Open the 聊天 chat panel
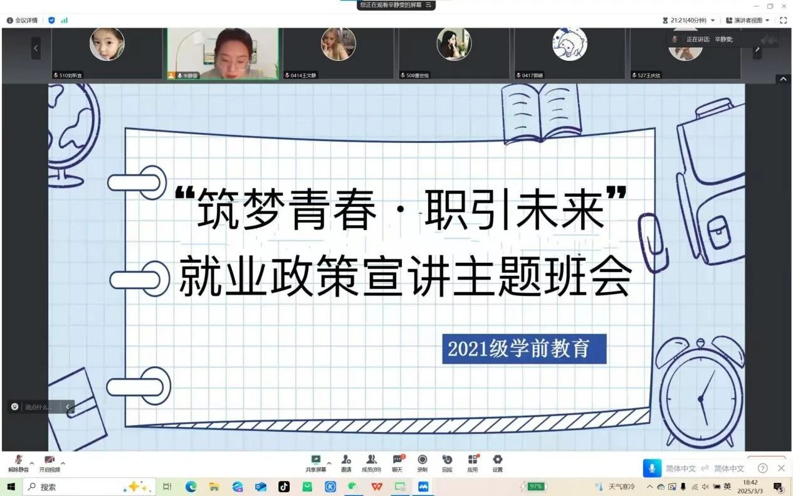Image resolution: width=793 pixels, height=496 pixels. tap(397, 460)
